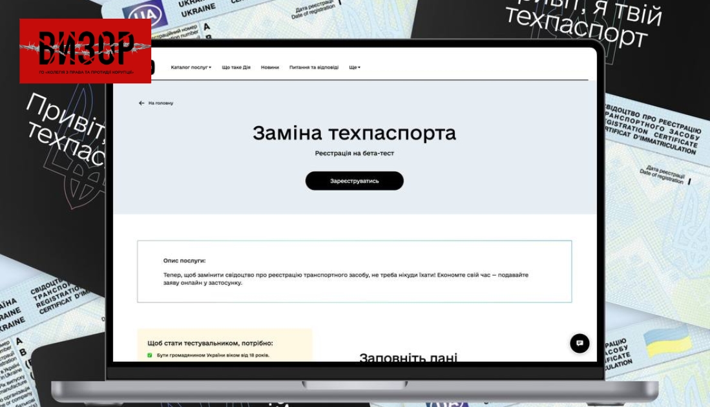Toggle the Бути громадянином України checkbox
710x407 pixels.
[x=150, y=355]
